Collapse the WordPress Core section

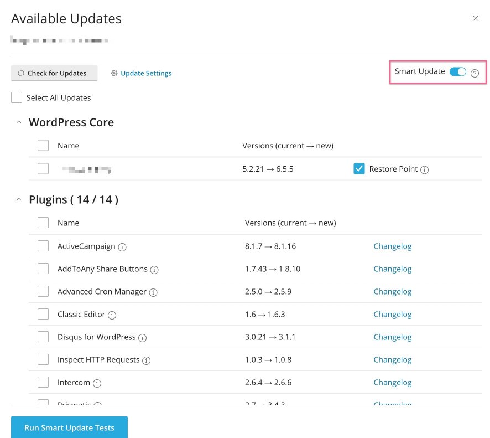[19, 122]
